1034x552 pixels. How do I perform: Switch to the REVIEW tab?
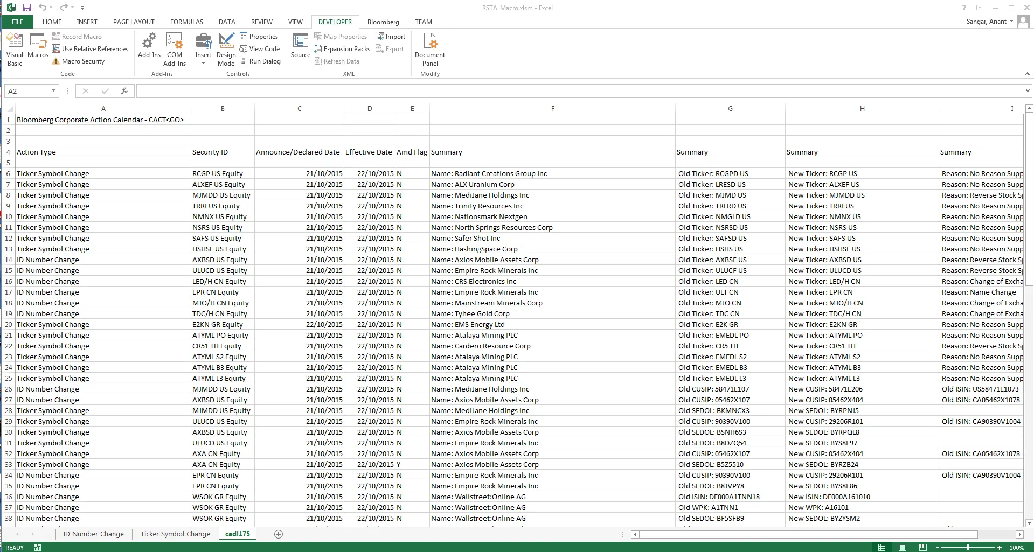coord(261,22)
